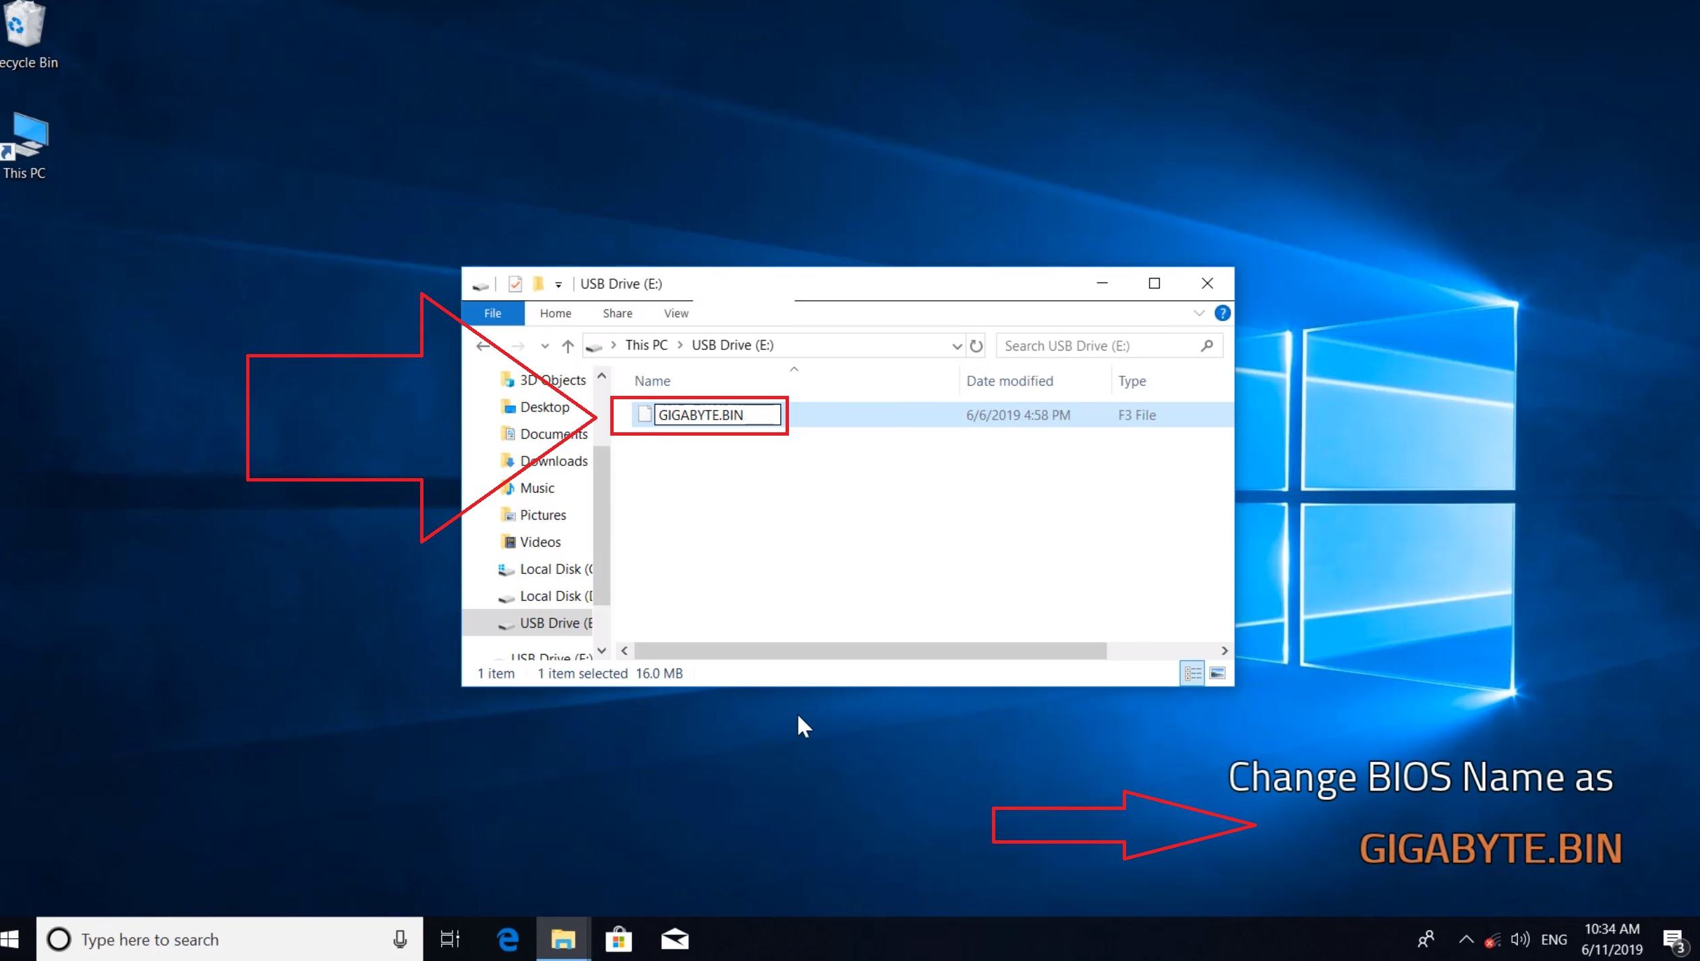The height and width of the screenshot is (961, 1700).
Task: Select Desktop in navigation pane
Action: (x=535, y=407)
